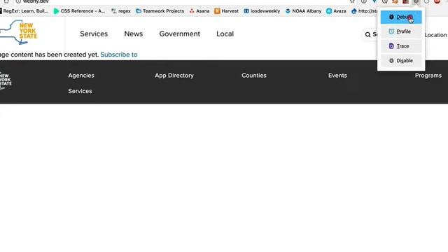Select Disable in the Xdebug popup

click(401, 61)
